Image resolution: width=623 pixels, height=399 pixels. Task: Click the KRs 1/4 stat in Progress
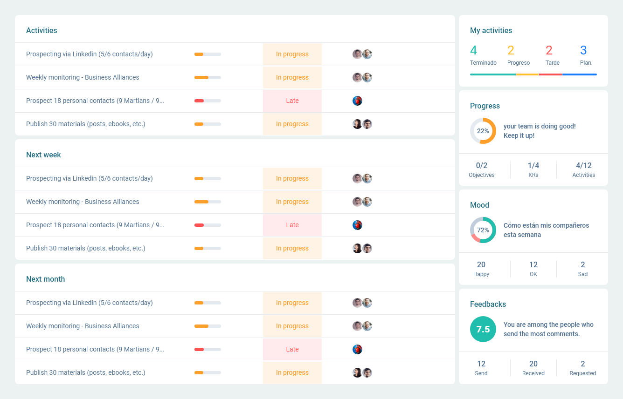(x=533, y=166)
